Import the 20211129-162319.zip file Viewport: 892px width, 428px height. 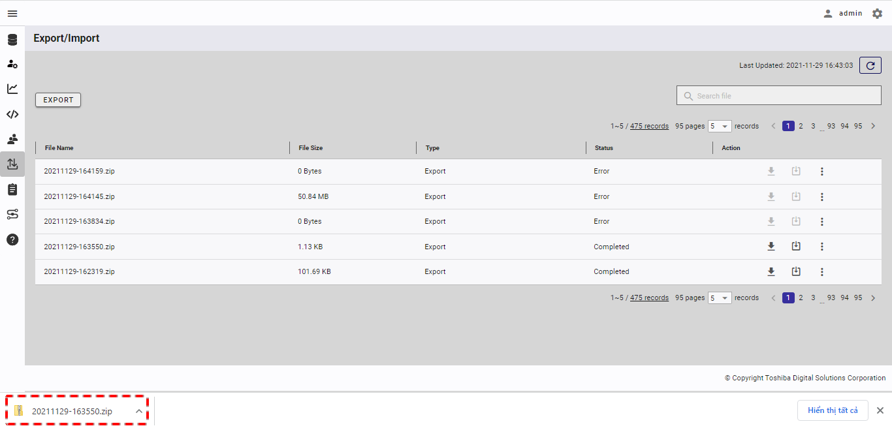pos(796,271)
